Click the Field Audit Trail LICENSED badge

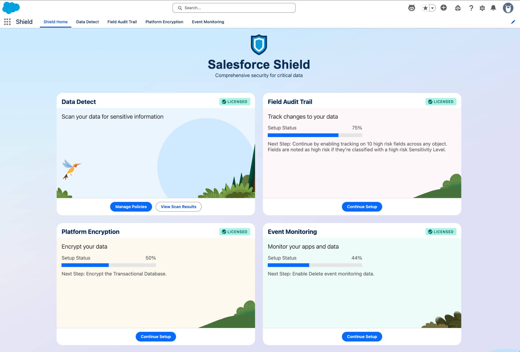(x=441, y=102)
